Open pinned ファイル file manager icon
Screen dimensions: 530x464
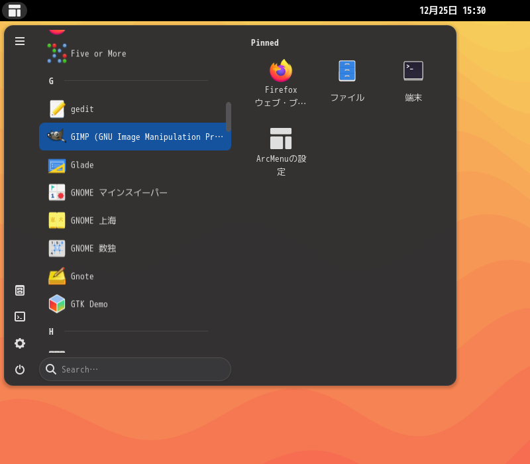click(347, 71)
